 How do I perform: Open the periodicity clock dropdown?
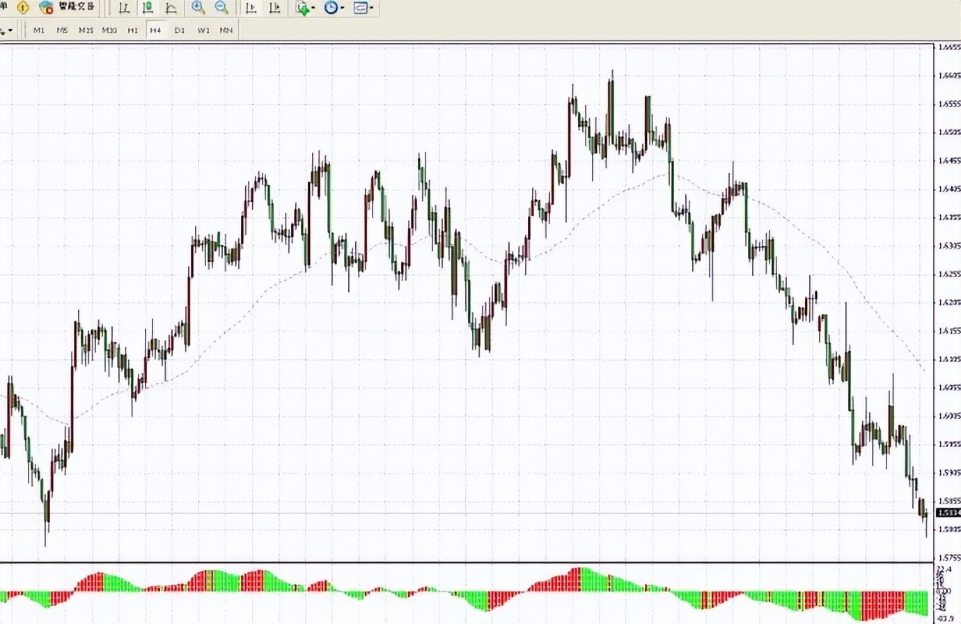point(334,8)
